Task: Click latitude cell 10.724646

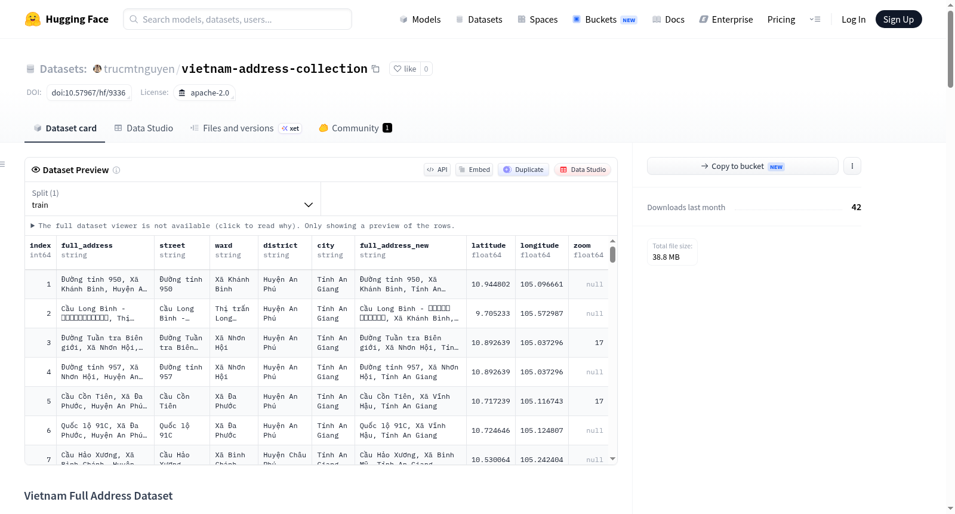Action: (x=491, y=430)
